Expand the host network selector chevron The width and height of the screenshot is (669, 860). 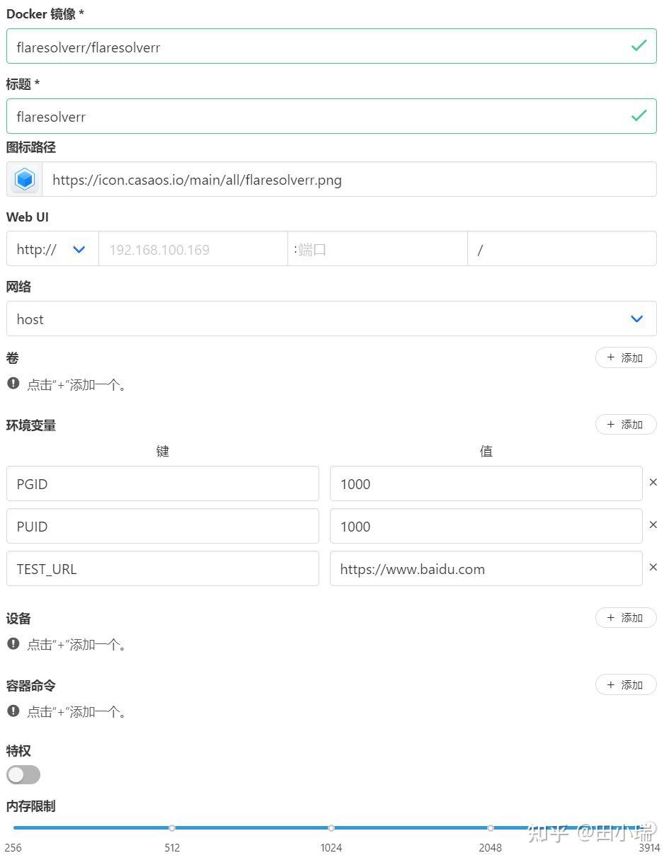(636, 319)
